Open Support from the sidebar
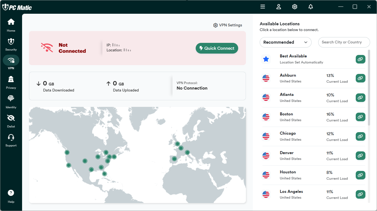 [11, 140]
